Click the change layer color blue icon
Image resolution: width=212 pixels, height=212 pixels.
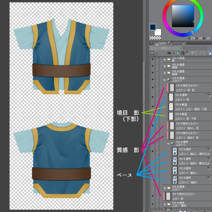pyautogui.click(x=210, y=53)
